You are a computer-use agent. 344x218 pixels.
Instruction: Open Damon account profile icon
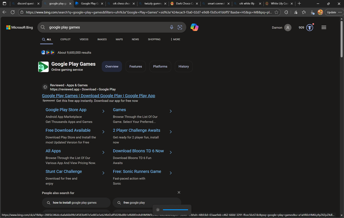tap(287, 27)
